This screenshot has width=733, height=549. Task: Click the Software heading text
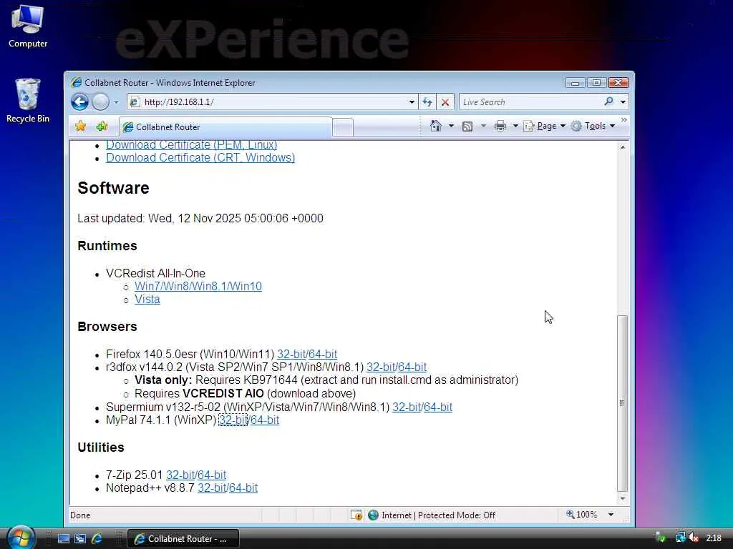pyautogui.click(x=114, y=188)
